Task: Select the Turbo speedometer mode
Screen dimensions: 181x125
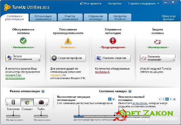Action: pos(41,102)
